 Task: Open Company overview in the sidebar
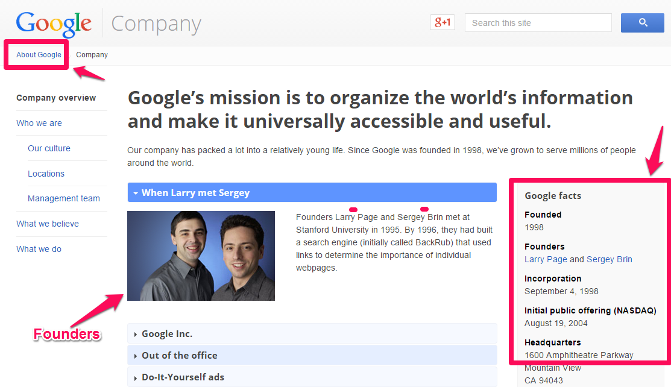coord(56,98)
